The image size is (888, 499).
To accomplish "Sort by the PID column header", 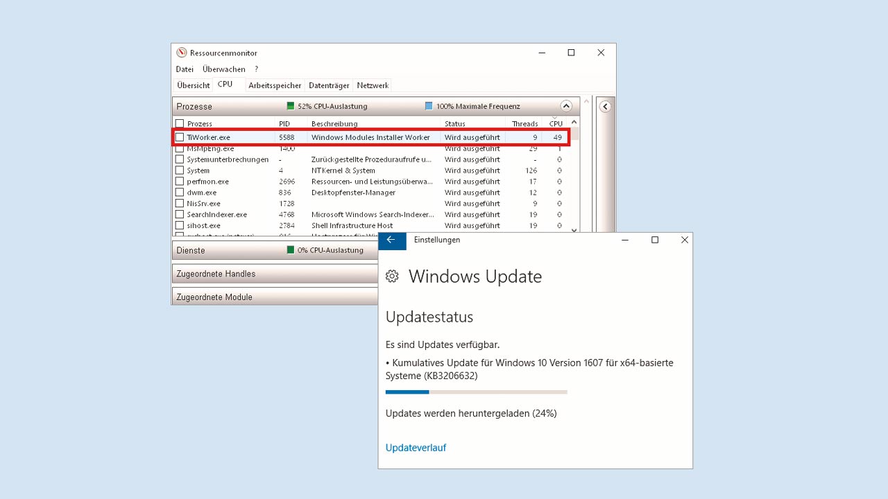I will coord(284,124).
